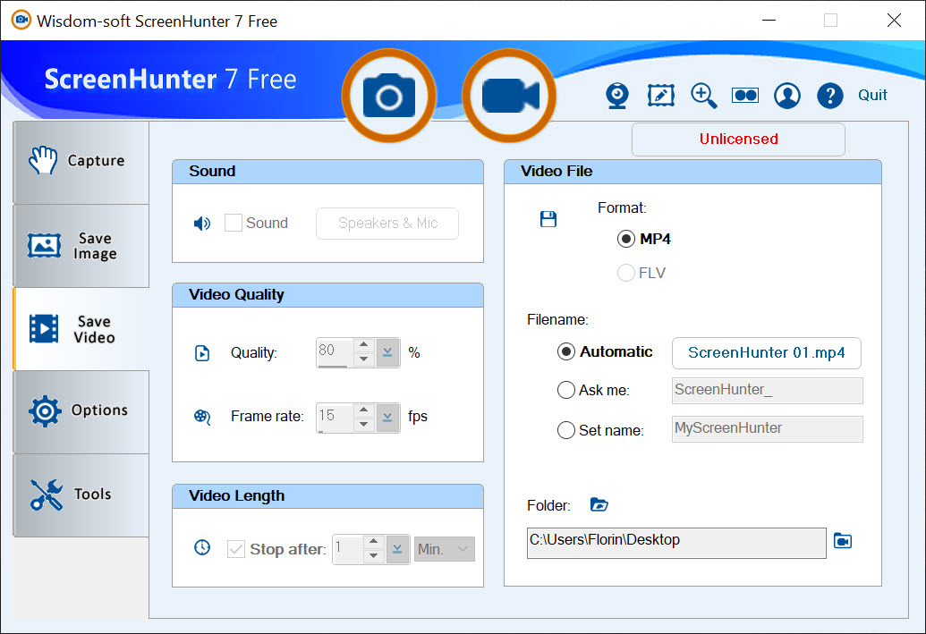Screen dimensions: 926x634
Task: Open help via question mark icon
Action: coord(830,96)
